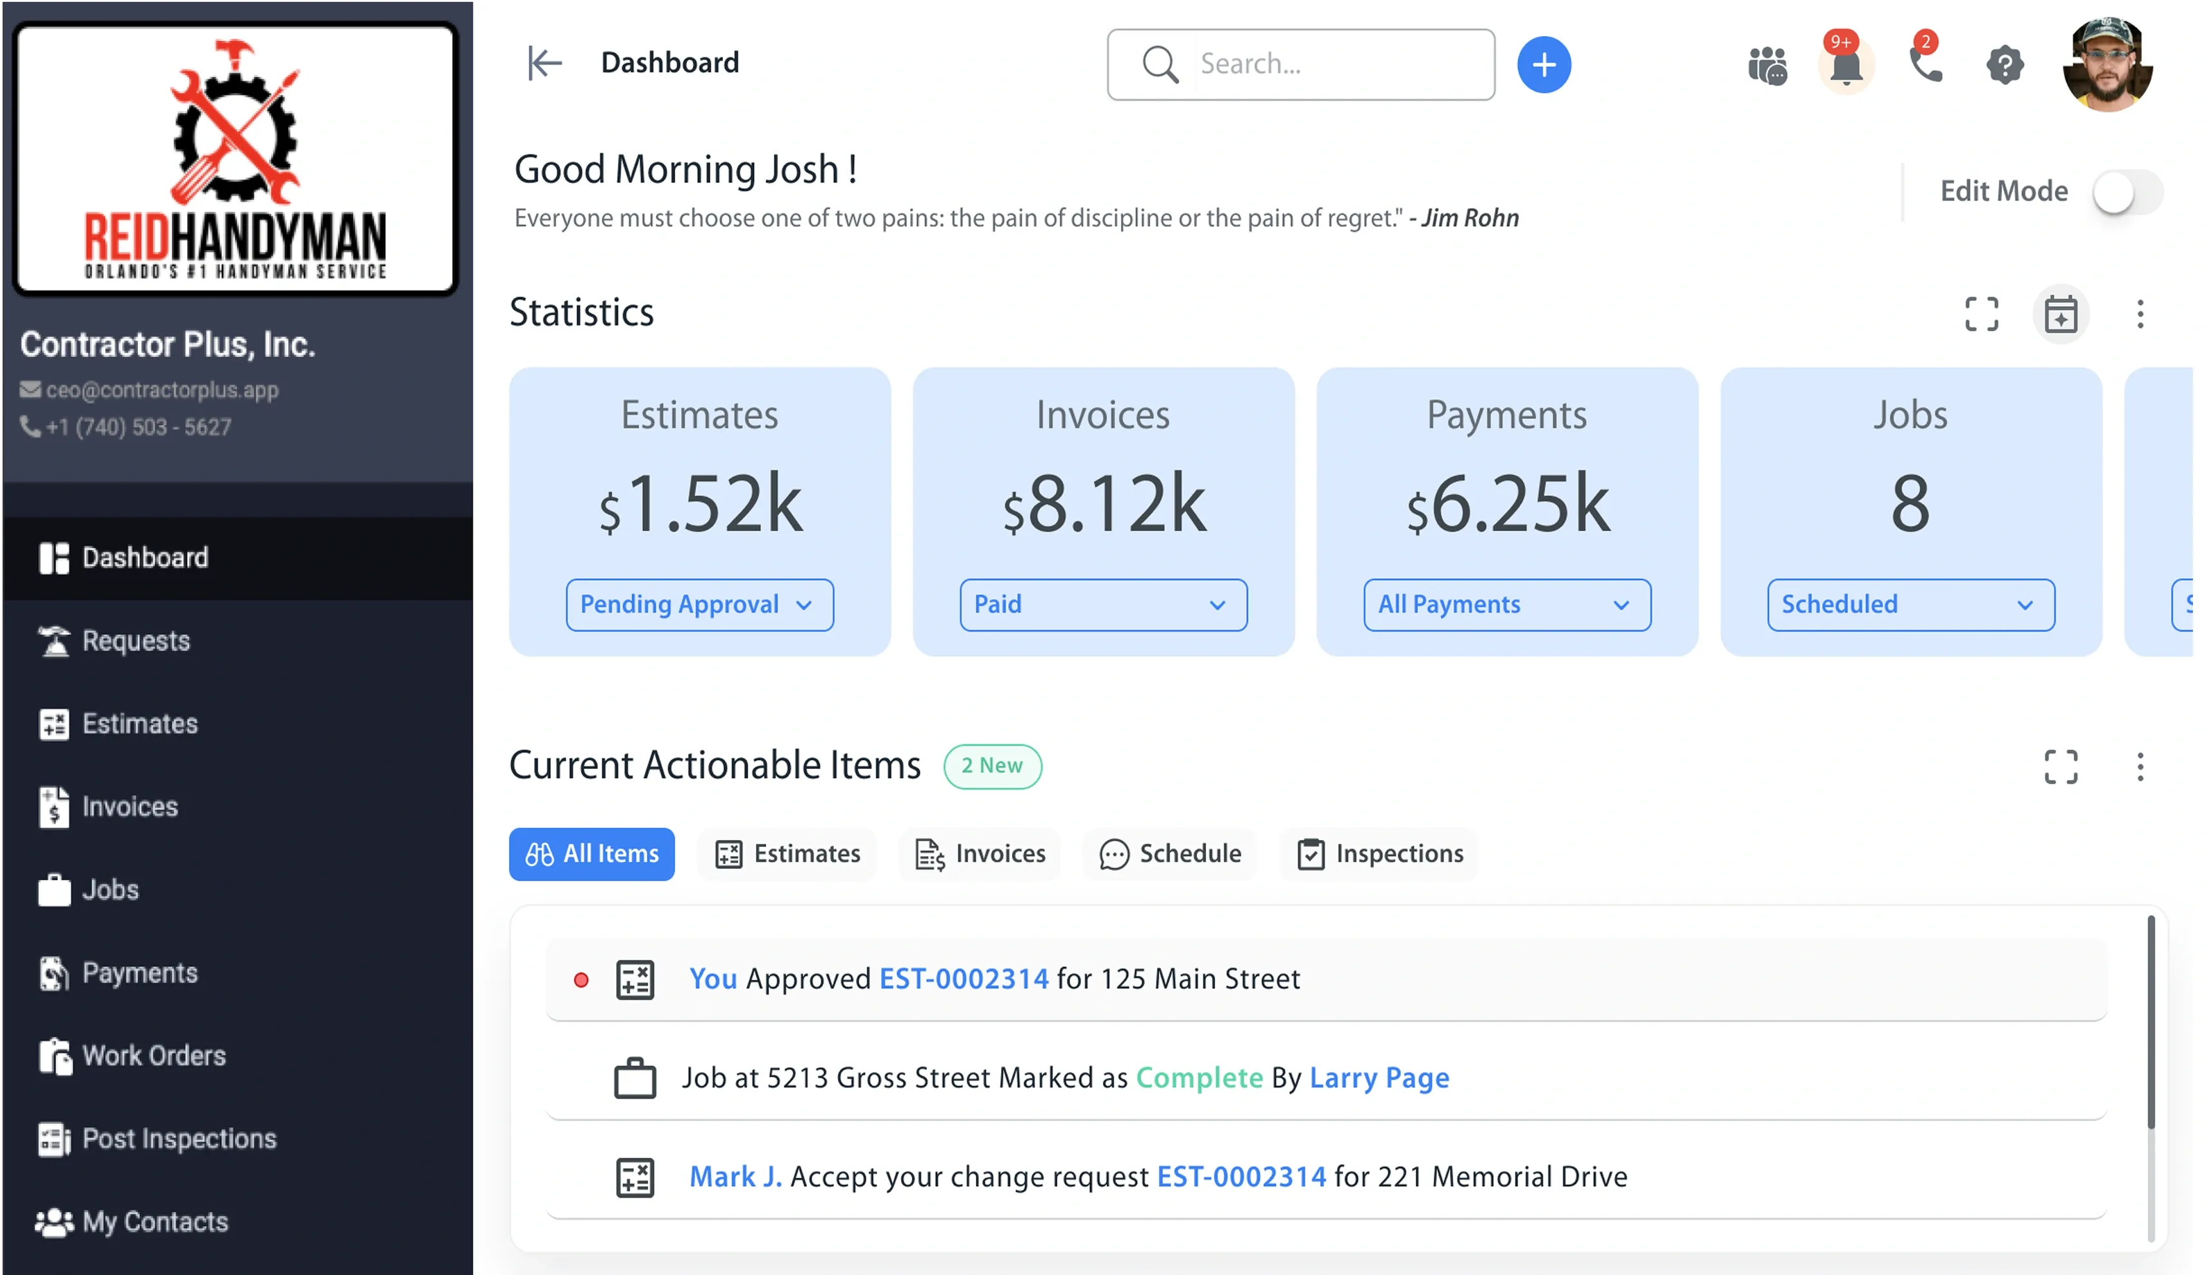Open the All Payments dropdown
Screen dimensions: 2211x1275
pyautogui.click(x=1507, y=605)
